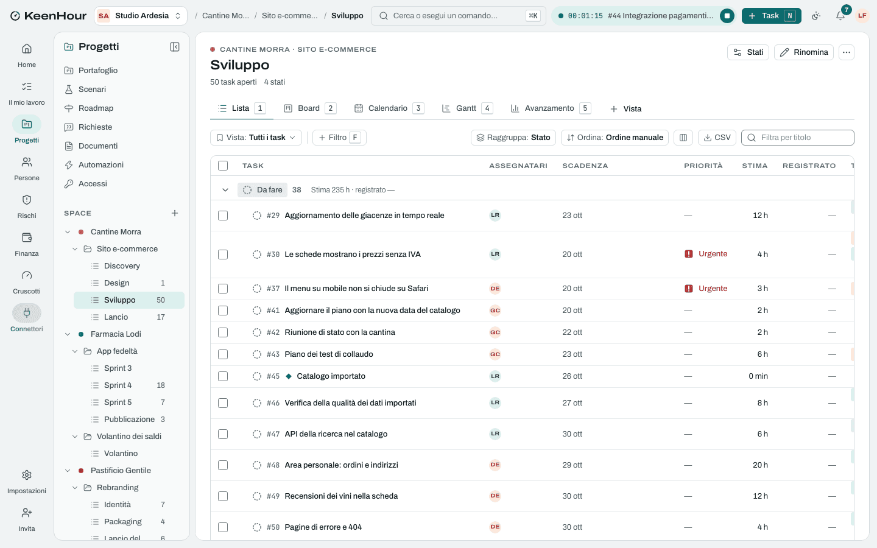Screen dimensions: 877x548
Task: Create a new Task button
Action: pyautogui.click(x=772, y=16)
